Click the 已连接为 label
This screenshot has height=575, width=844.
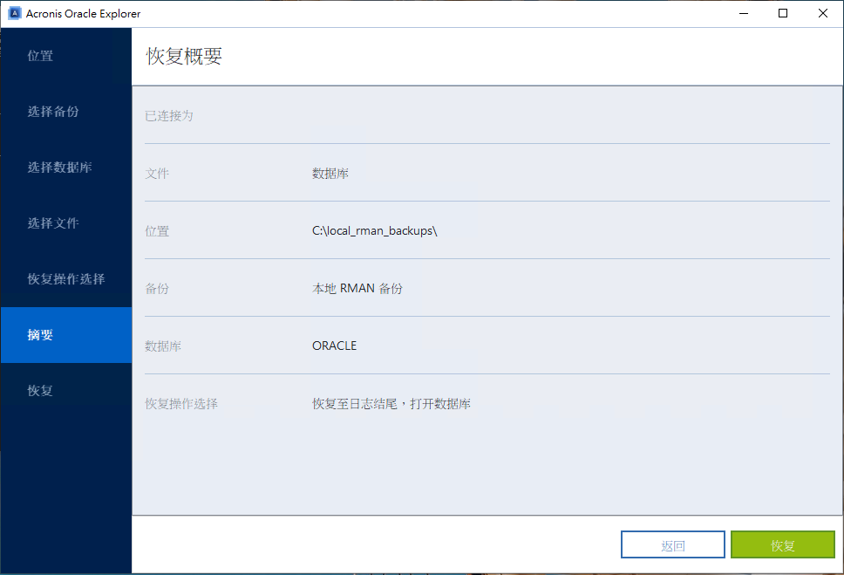(169, 116)
